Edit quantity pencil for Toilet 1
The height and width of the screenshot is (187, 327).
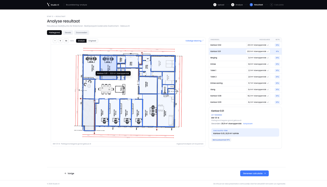[x=268, y=70]
